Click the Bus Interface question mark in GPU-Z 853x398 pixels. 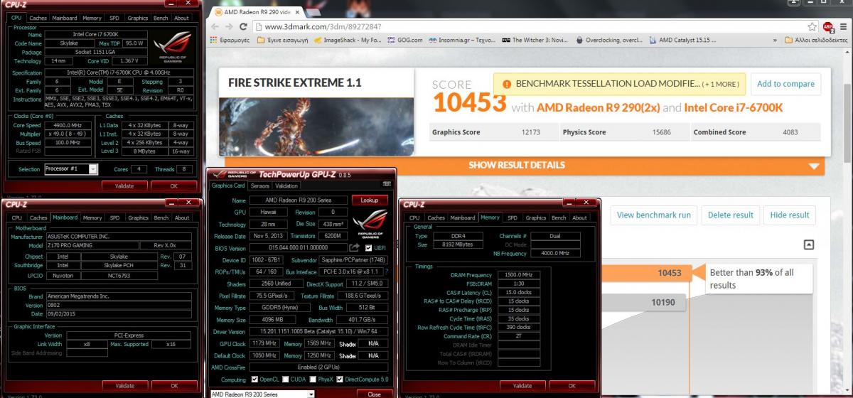point(387,271)
